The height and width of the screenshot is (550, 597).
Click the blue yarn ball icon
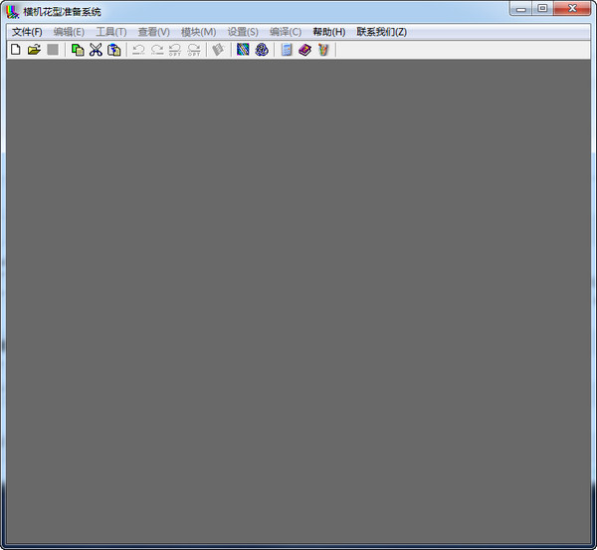point(262,50)
